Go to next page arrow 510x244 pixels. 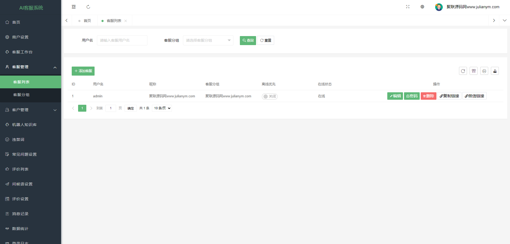click(x=91, y=108)
